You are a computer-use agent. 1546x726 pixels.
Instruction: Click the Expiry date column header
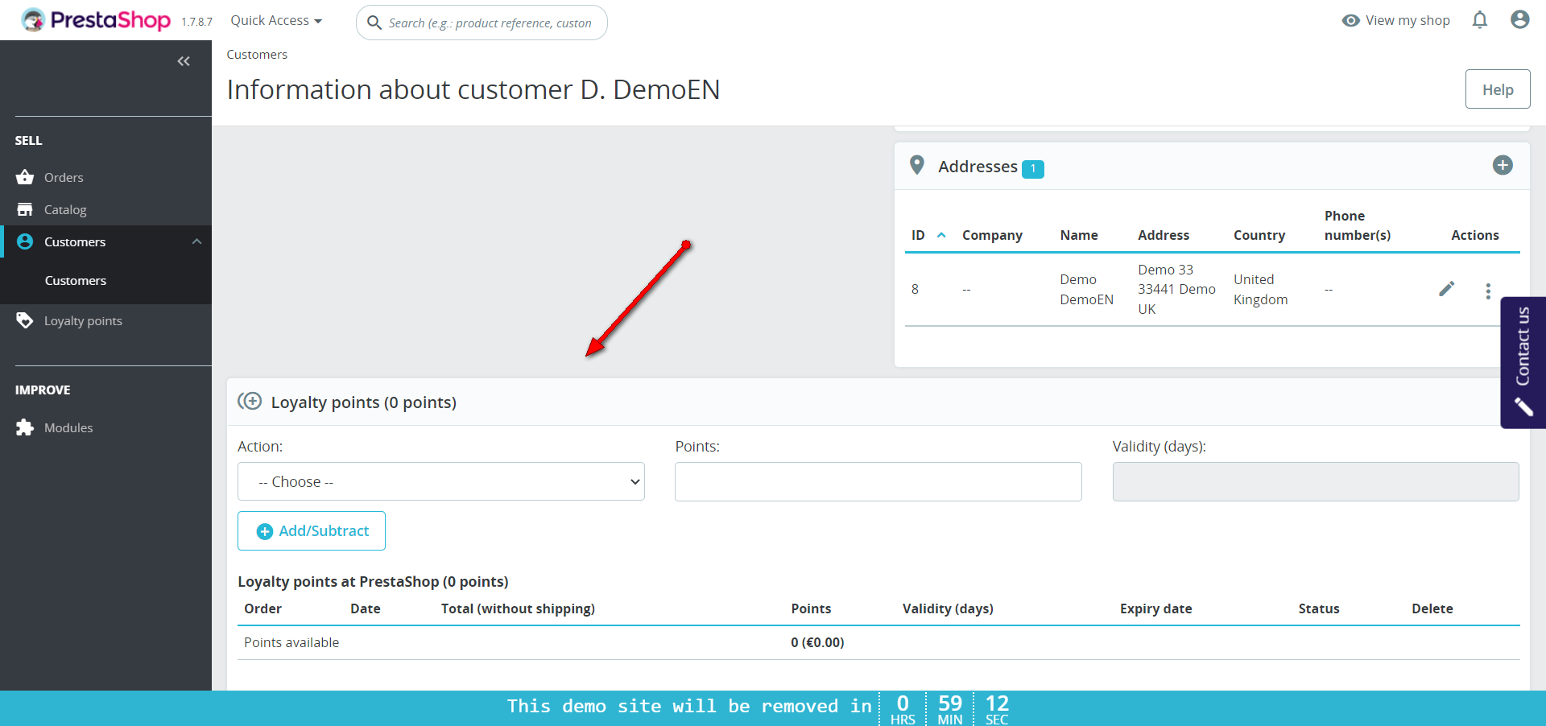click(x=1155, y=608)
